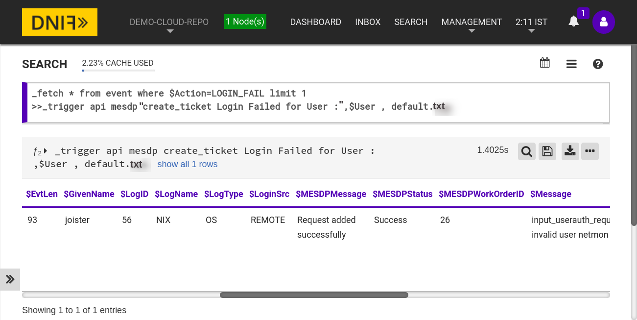Open the MANAGEMENT dropdown menu
This screenshot has height=320, width=637.
(x=472, y=25)
